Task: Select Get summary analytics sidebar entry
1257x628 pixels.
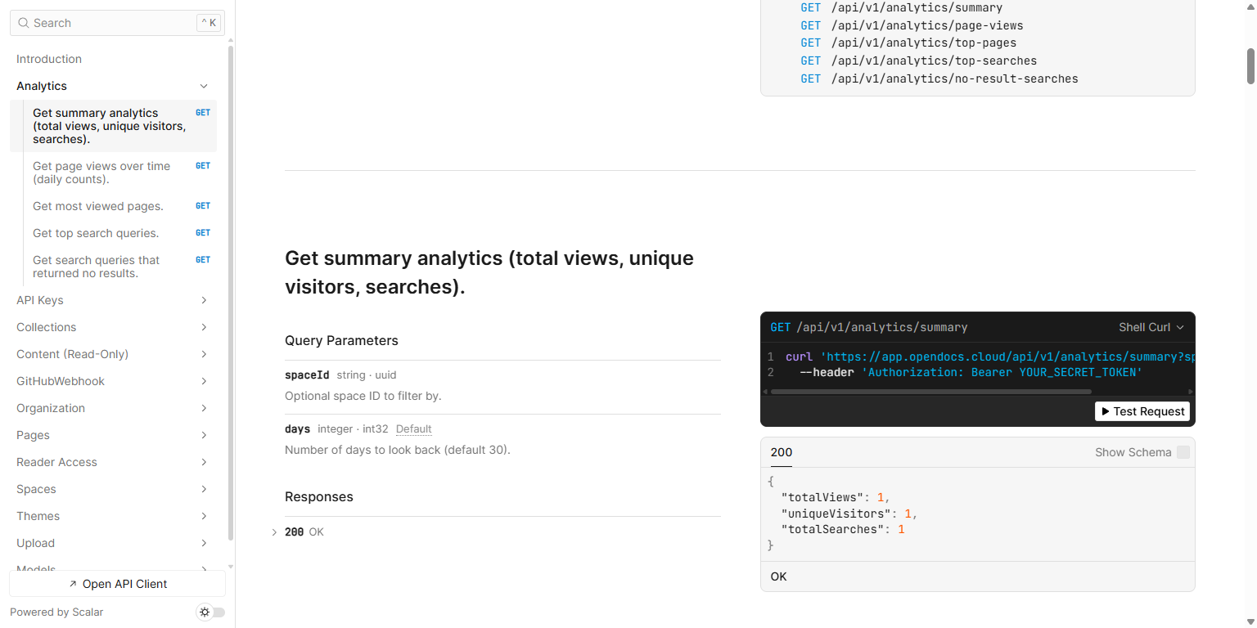Action: click(113, 126)
